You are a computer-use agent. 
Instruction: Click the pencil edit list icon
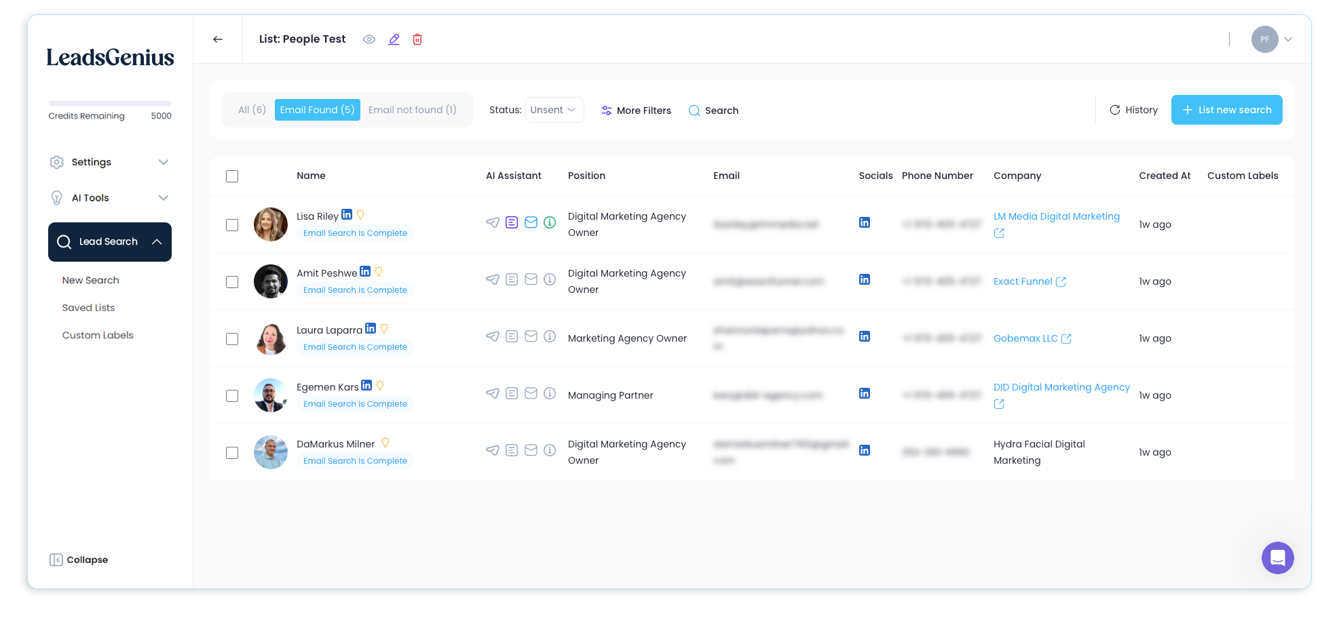point(394,39)
